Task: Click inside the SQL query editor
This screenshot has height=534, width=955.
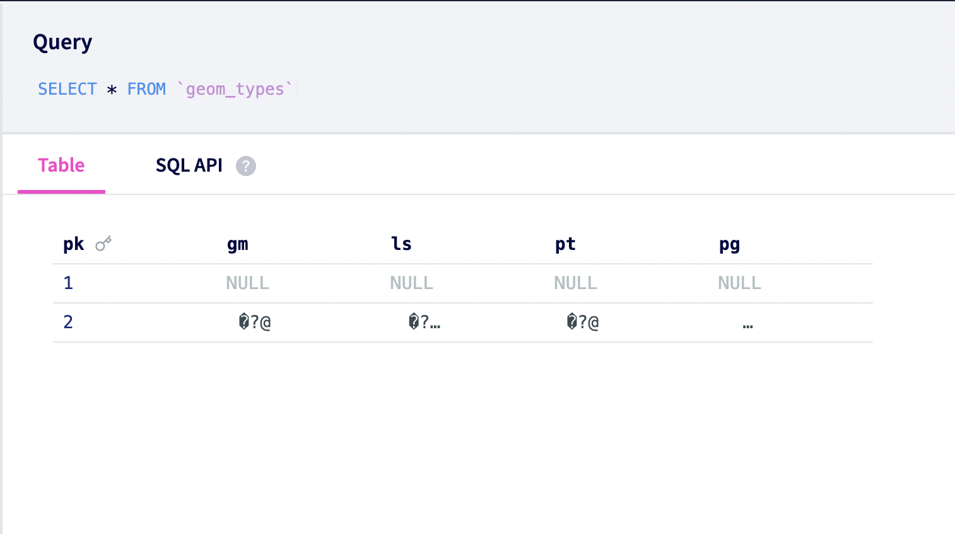Action: pos(479,89)
